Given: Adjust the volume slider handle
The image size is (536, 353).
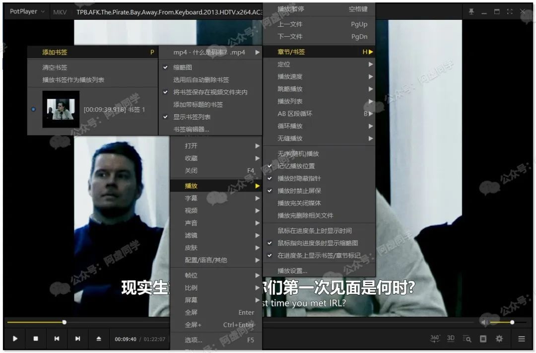Looking at the screenshot, I should click(x=512, y=322).
